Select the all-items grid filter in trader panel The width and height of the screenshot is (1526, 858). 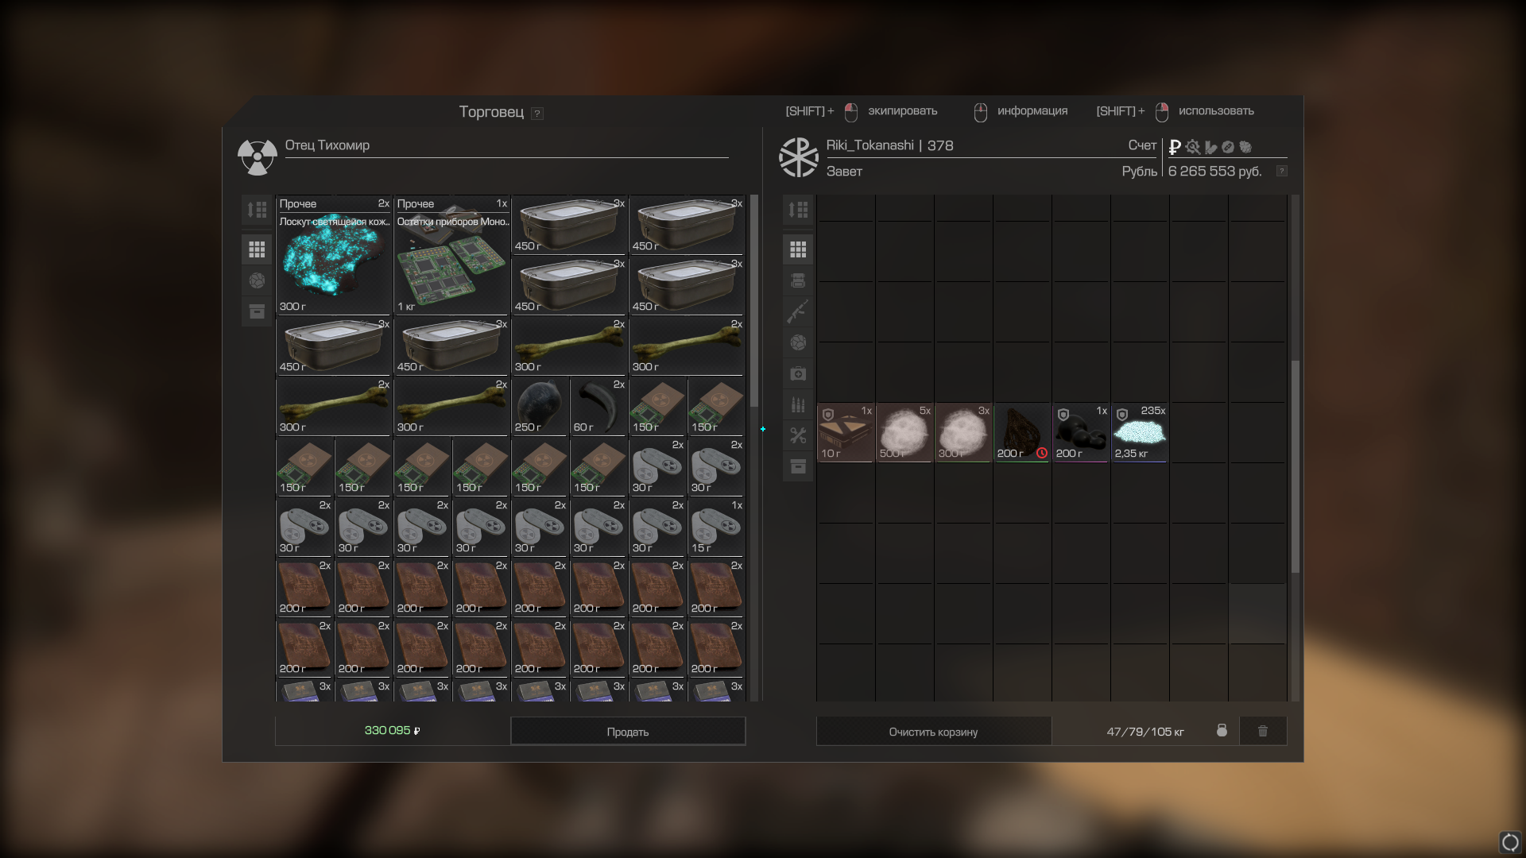coord(257,249)
